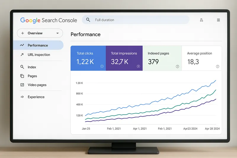Click the Jan 25 date label
The height and width of the screenshot is (158, 237).
[x=86, y=129]
